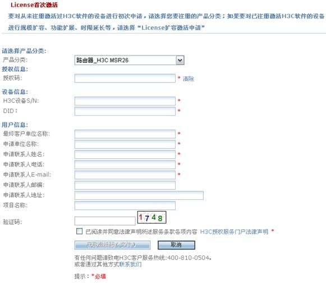326x283 pixels.
Task: Open the 产品分类 dropdown arrow
Action: (180, 60)
